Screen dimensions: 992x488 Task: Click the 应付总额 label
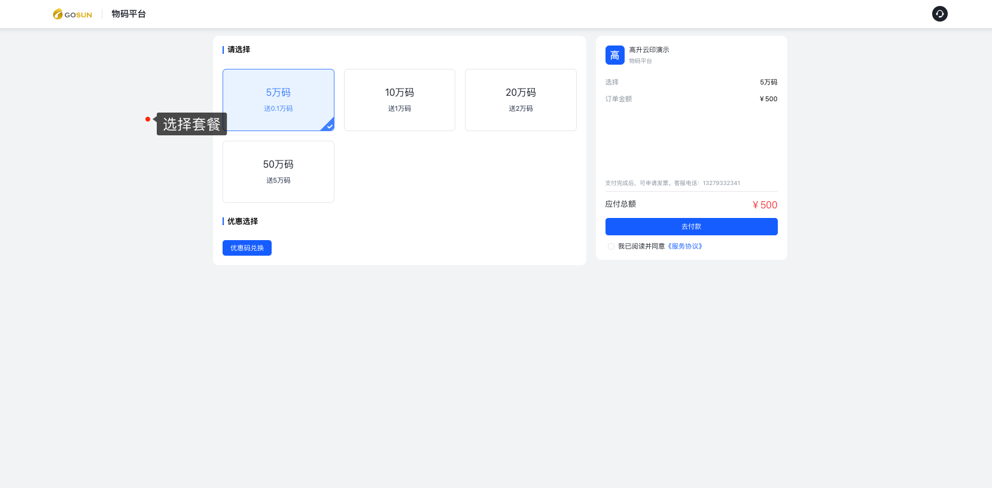[x=620, y=204]
